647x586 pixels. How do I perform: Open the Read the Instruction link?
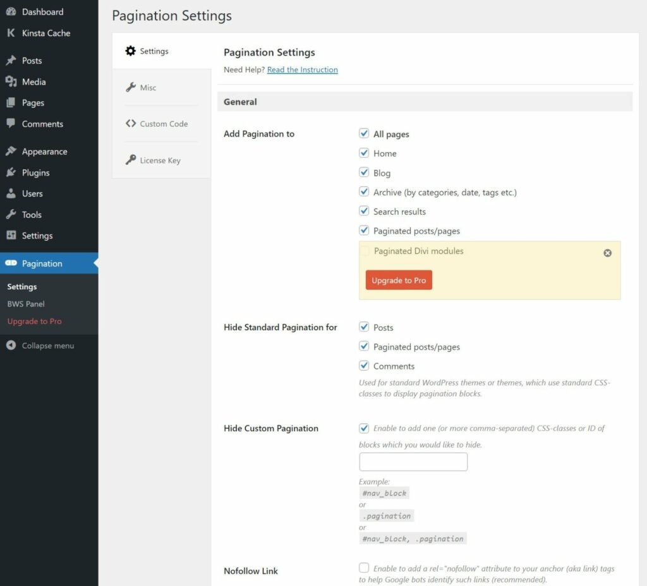pyautogui.click(x=302, y=69)
